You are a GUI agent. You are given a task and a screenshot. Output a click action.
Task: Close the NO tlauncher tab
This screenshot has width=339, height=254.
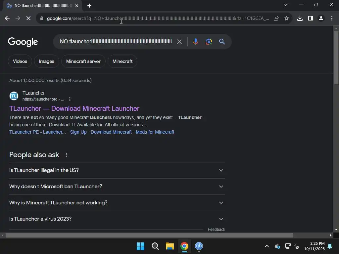(77, 6)
